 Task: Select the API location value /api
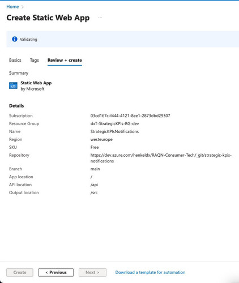point(94,185)
